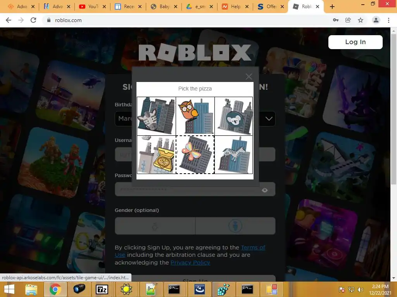Click the page vertical scrollbar
Image resolution: width=397 pixels, height=297 pixels.
point(394,109)
